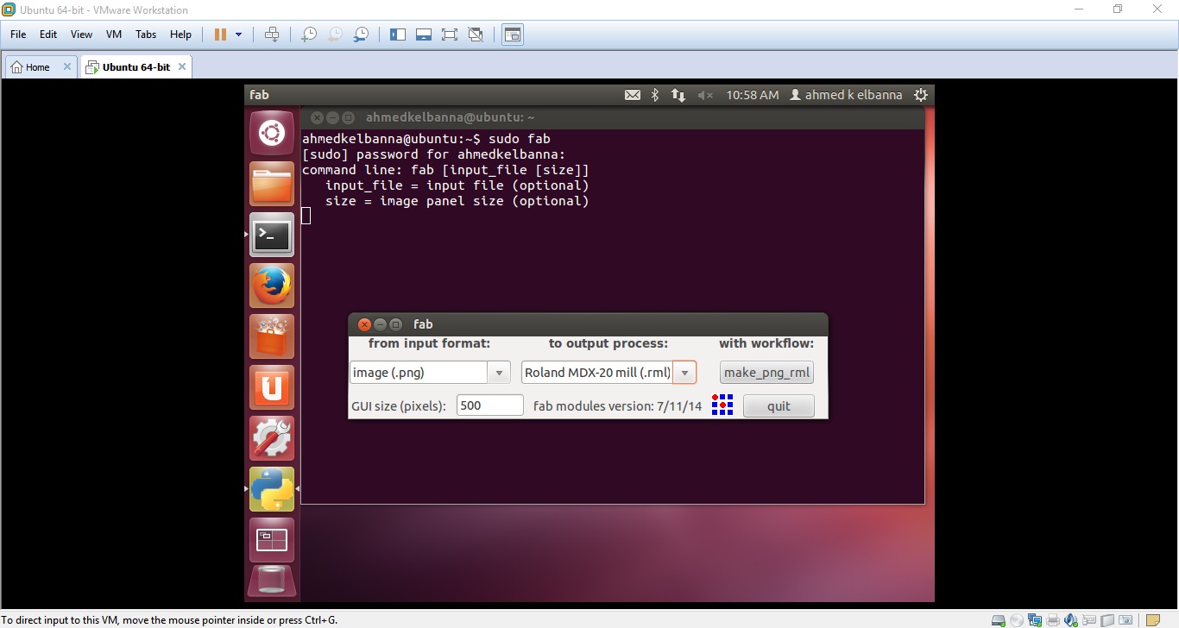Viewport: 1179px width, 628px height.
Task: Open Ubuntu Software Center
Action: coord(272,336)
